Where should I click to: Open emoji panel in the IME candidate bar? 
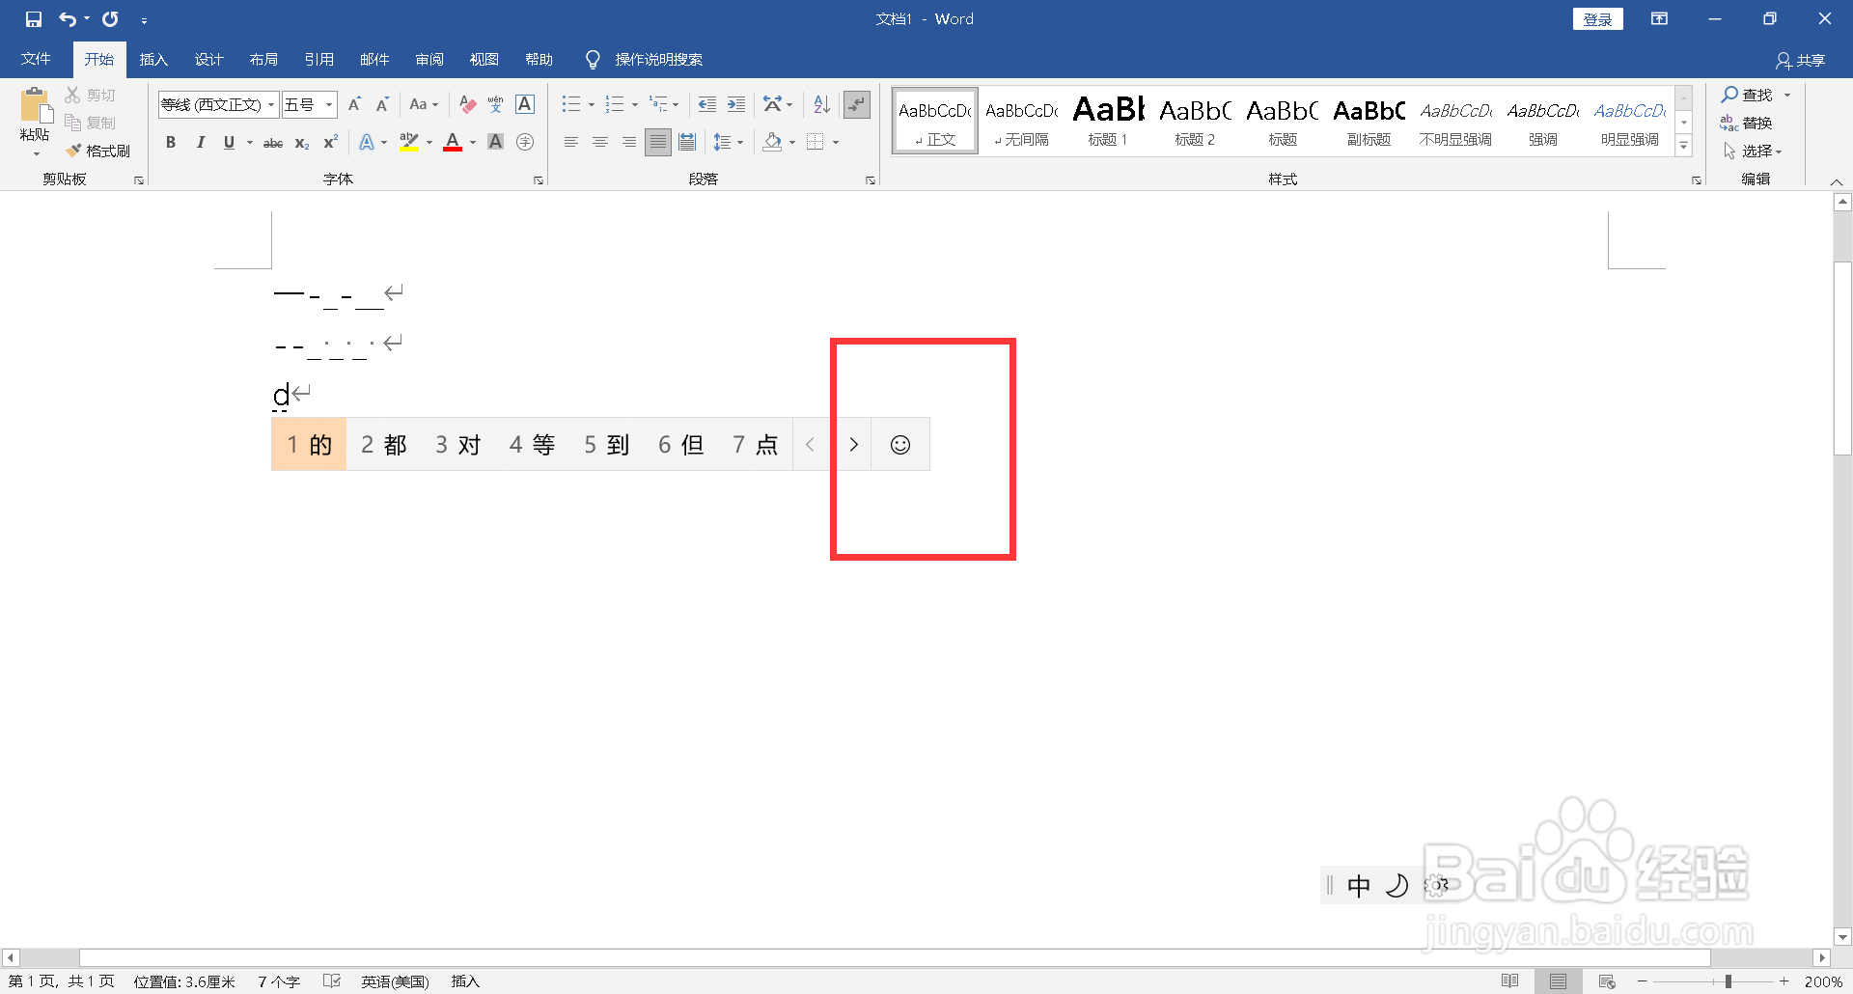(x=900, y=445)
